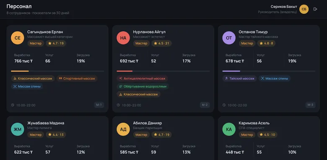Open Сагындыков Ерлан's name
The image size is (327, 160).
pos(45,32)
